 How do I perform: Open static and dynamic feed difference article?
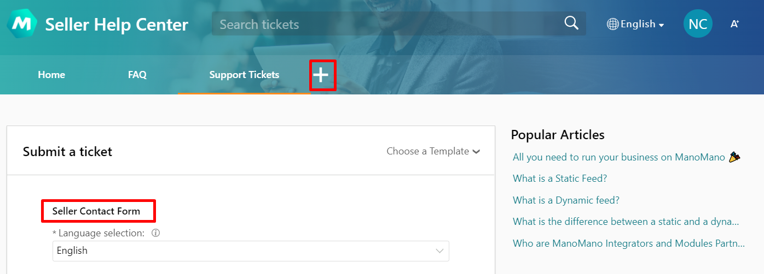626,222
